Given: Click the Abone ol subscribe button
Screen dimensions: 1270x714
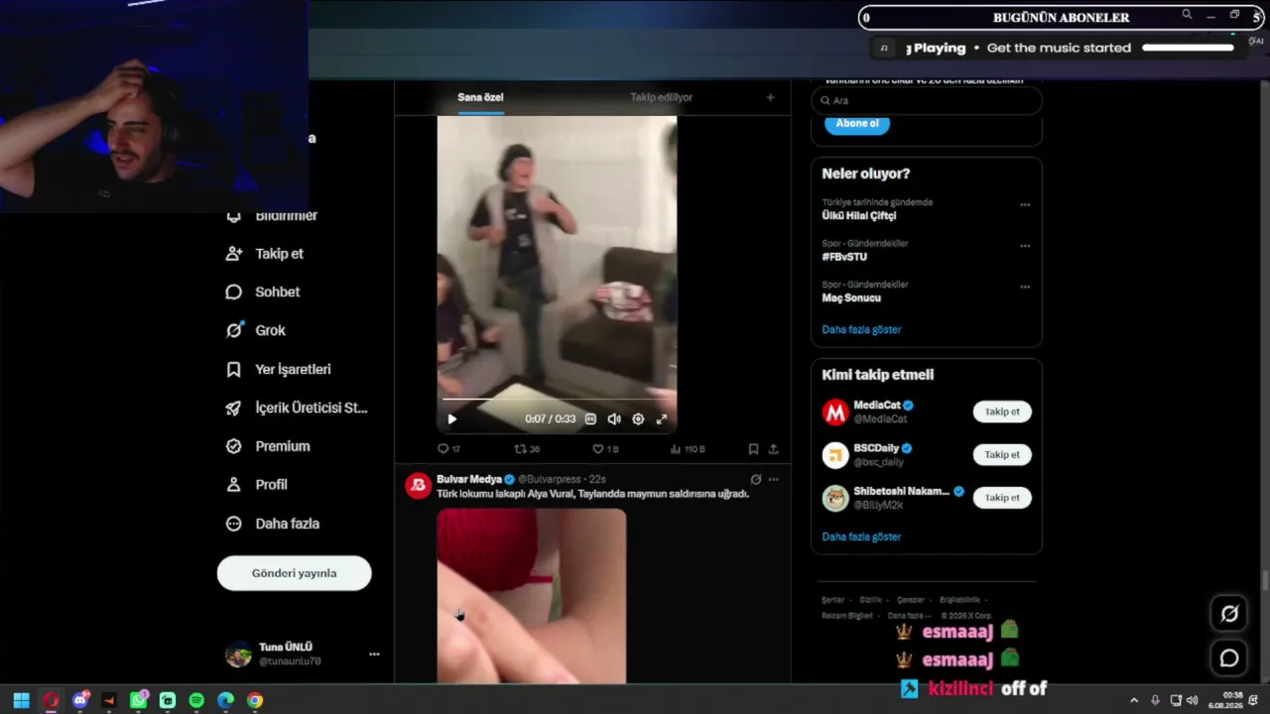Looking at the screenshot, I should point(857,124).
